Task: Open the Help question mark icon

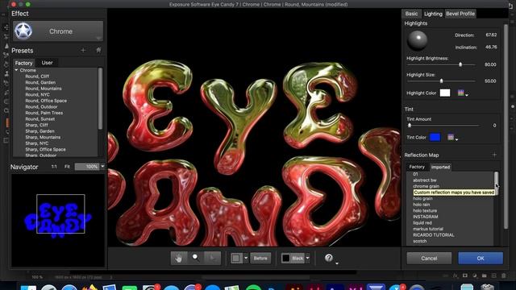Action: (x=329, y=258)
